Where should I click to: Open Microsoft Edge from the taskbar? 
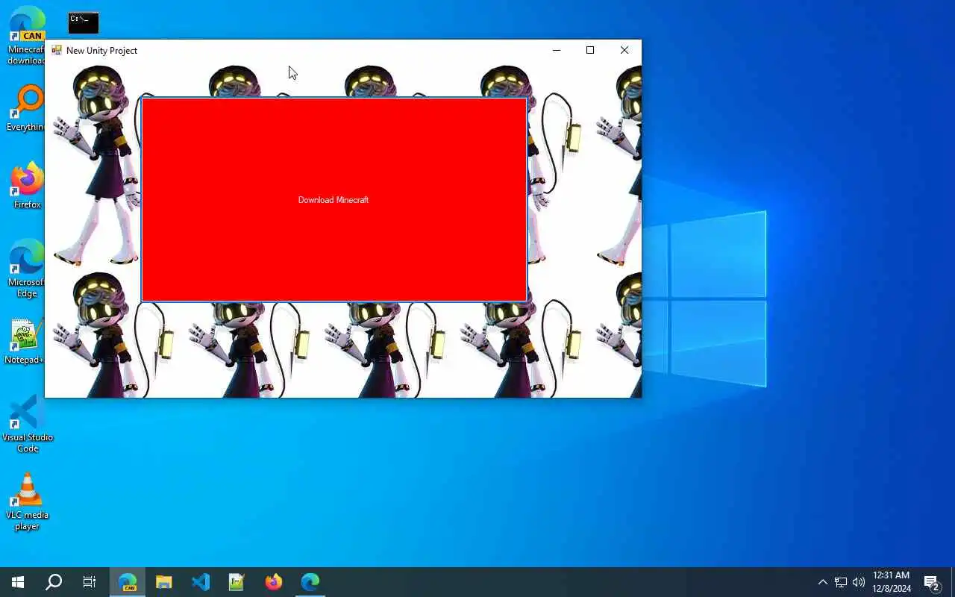[310, 582]
